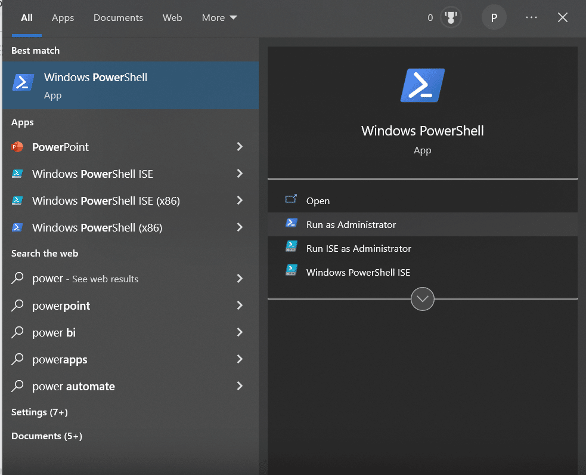Viewport: 586px width, 475px height.
Task: Switch to the Web tab
Action: pyautogui.click(x=172, y=17)
